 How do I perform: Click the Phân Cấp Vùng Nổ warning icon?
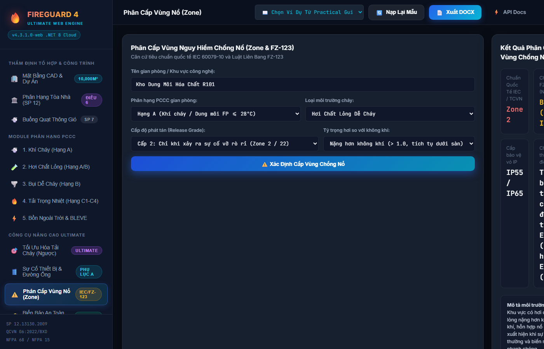pos(15,294)
